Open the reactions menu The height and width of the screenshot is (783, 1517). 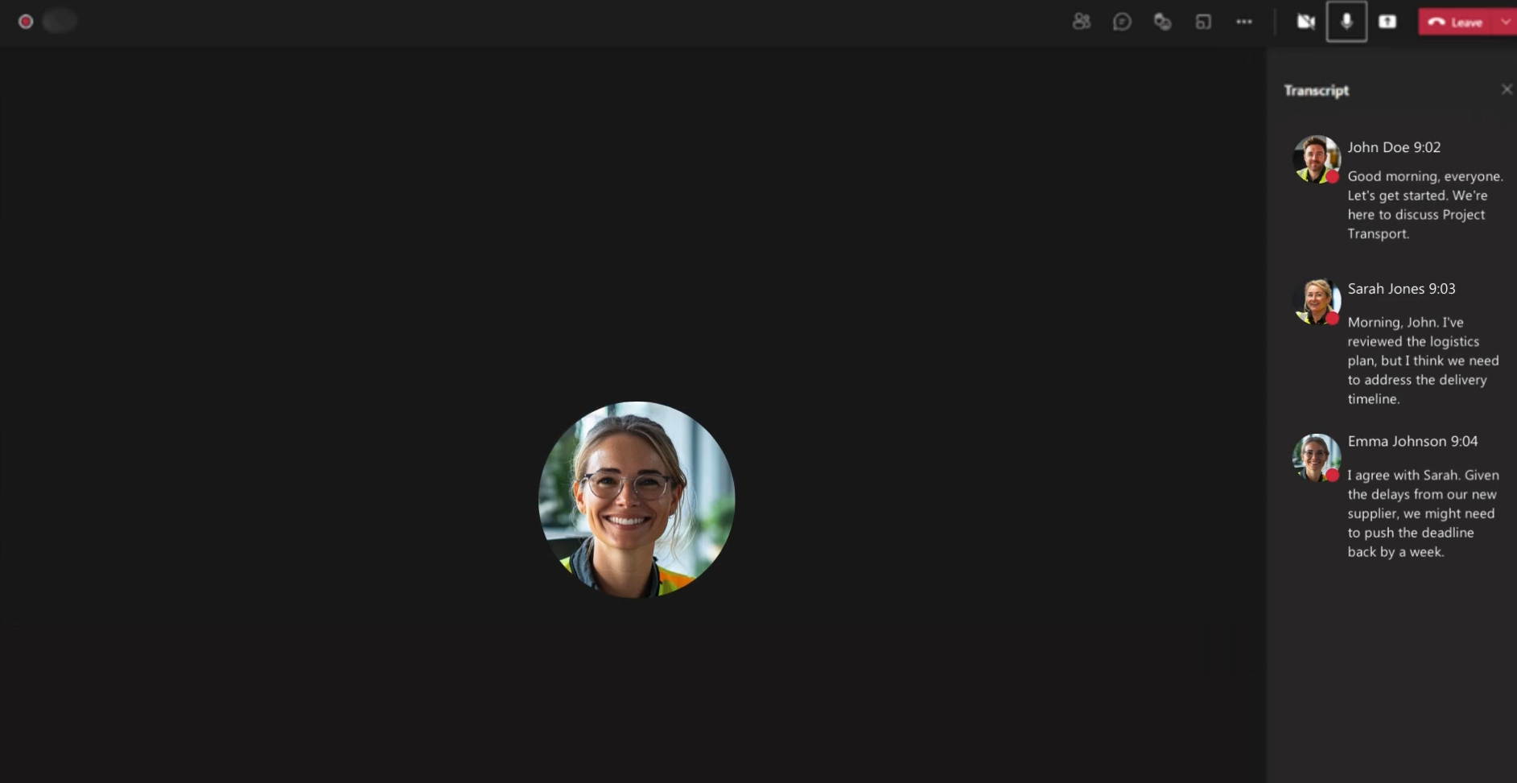(1162, 22)
